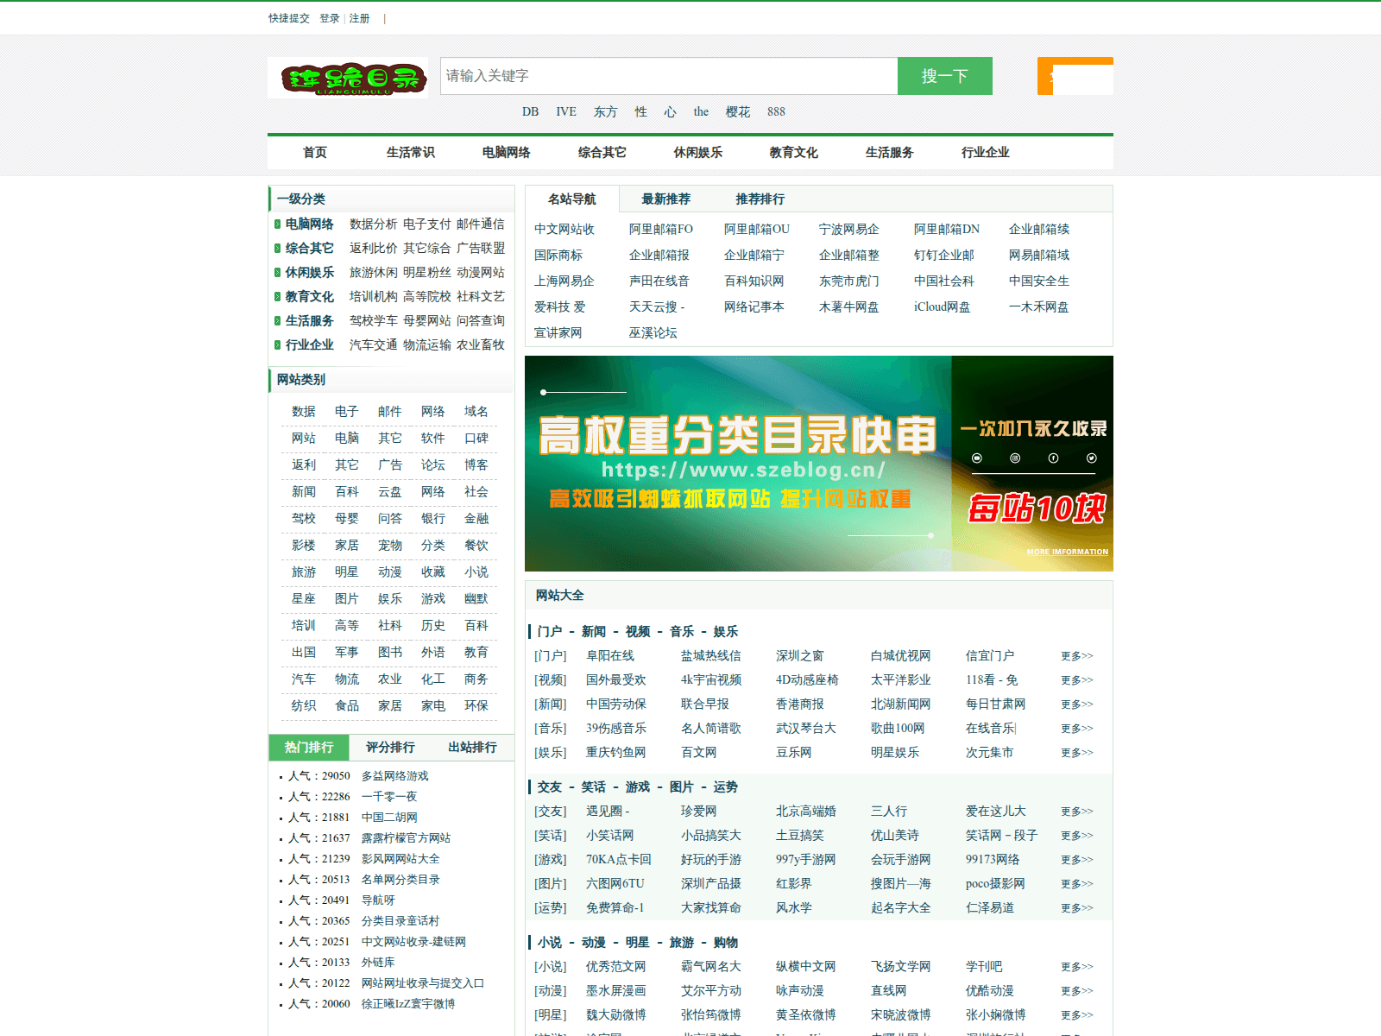Click the YouTube icon in the banner
This screenshot has width=1381, height=1036.
point(977,458)
